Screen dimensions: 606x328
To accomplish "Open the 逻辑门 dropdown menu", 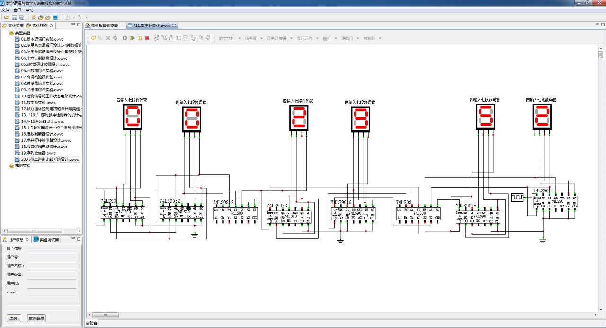I will (350, 38).
